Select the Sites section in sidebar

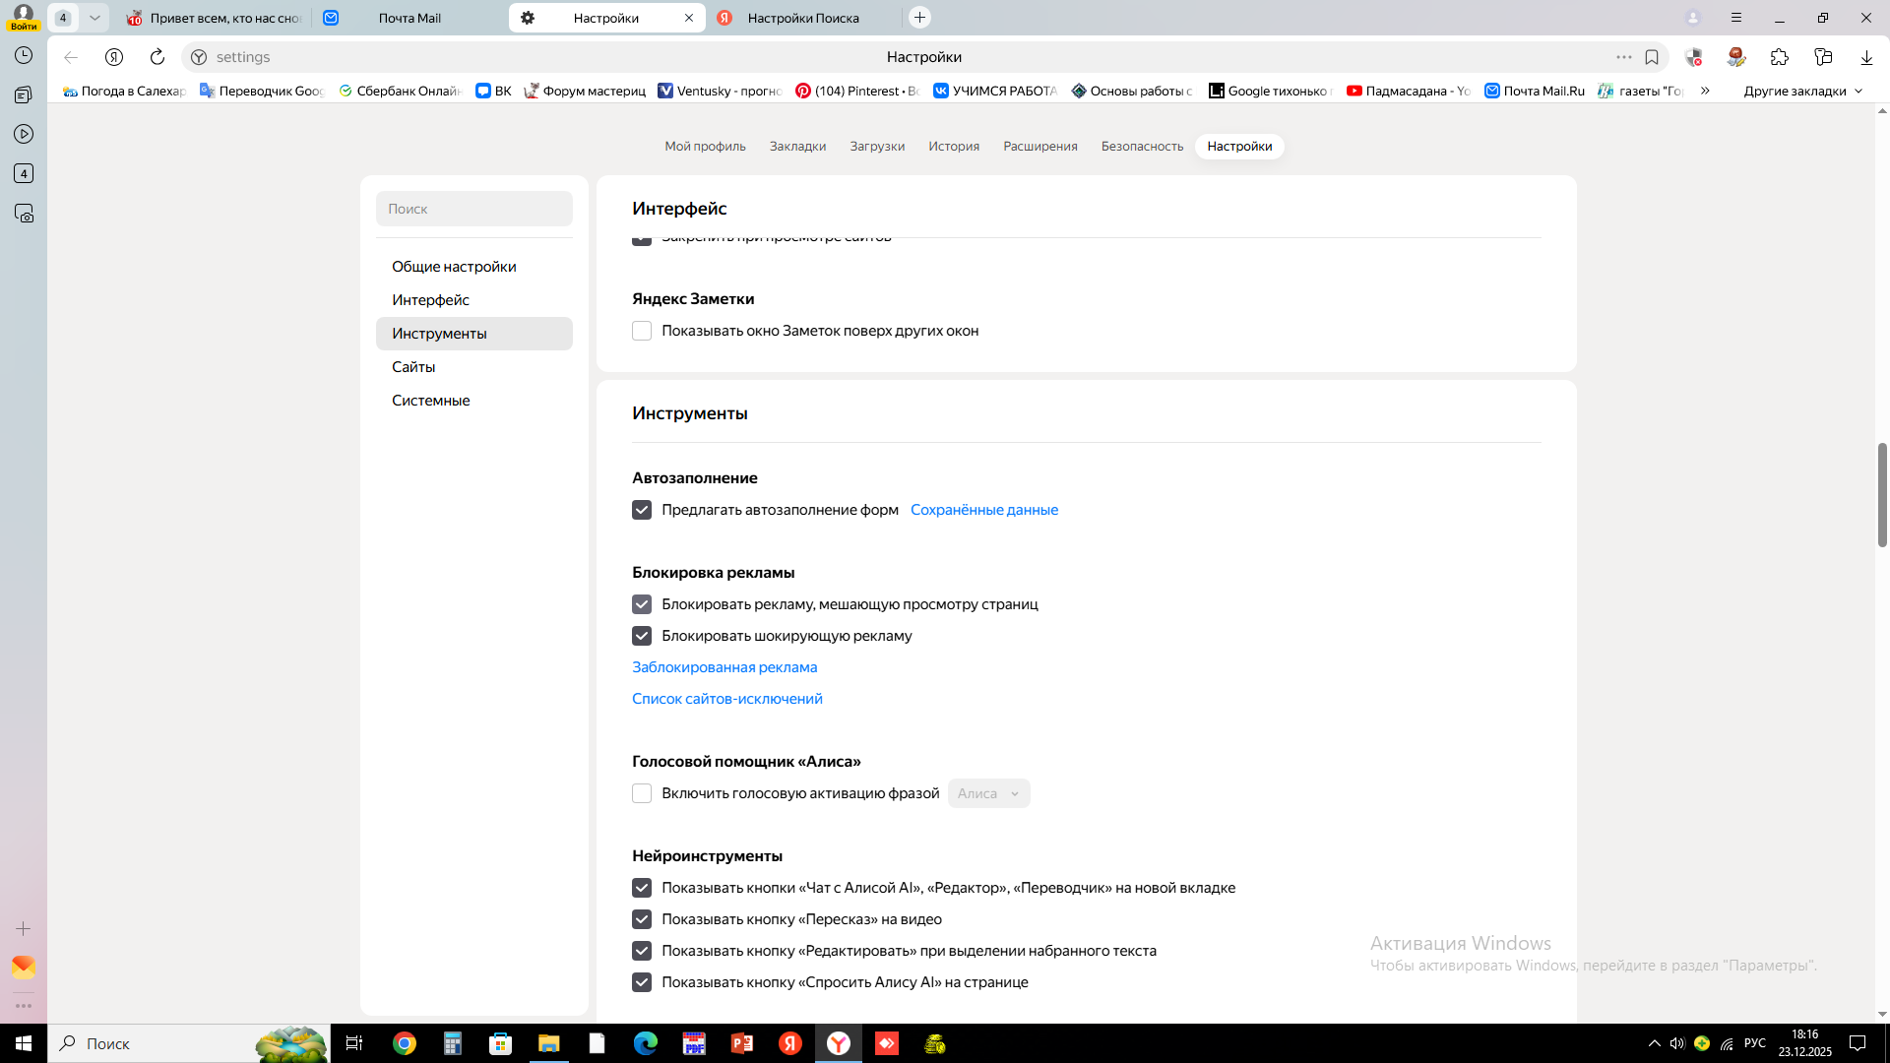(x=413, y=367)
